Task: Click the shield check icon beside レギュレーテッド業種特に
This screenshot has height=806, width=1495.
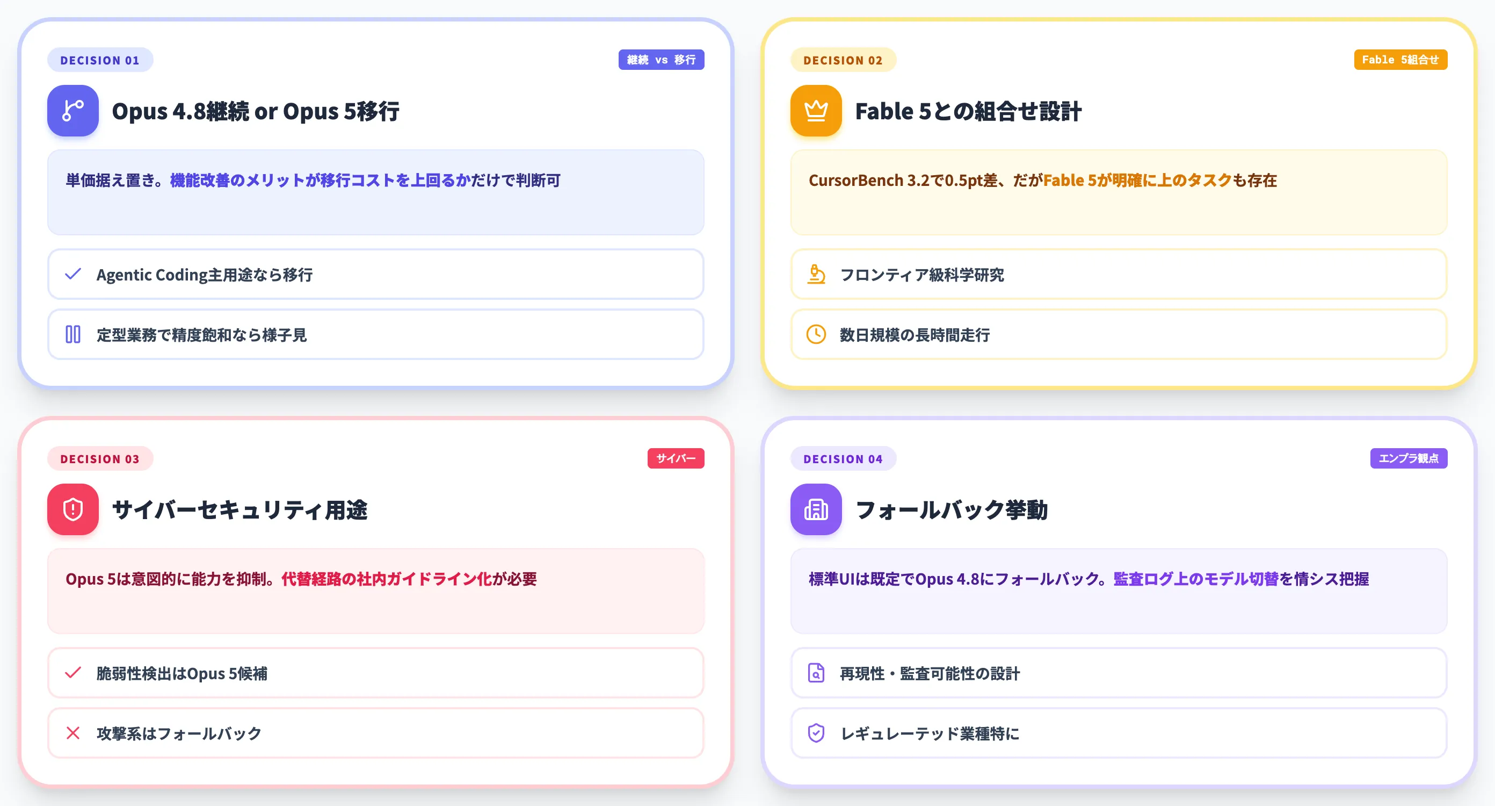Action: (816, 733)
